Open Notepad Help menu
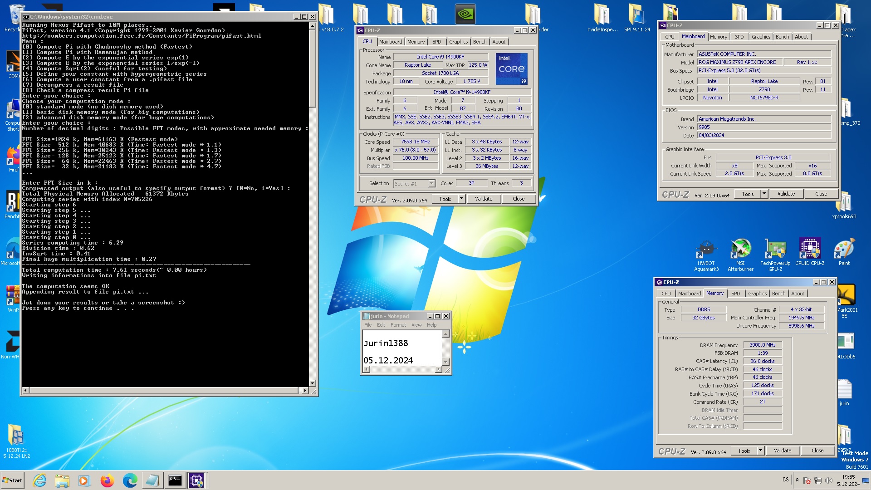871x490 pixels. 432,325
